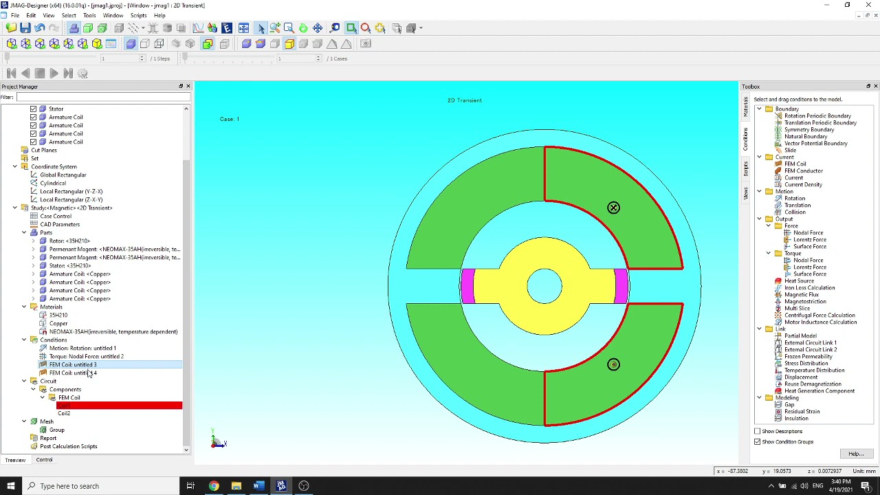Viewport: 880px width, 495px height.
Task: Open the File menu
Action: [14, 15]
